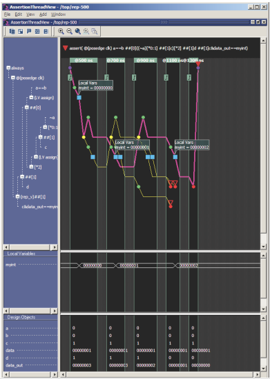
Task: Collapse the [*2] tree node
Action: tap(31, 167)
